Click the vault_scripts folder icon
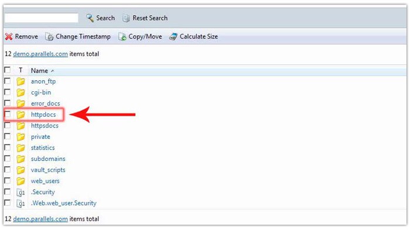Viewport: 410px width, 230px height. tap(20, 170)
